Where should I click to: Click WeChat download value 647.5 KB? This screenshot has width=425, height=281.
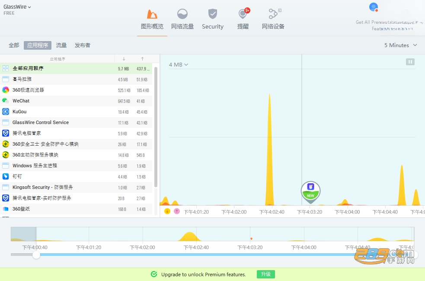pyautogui.click(x=124, y=101)
